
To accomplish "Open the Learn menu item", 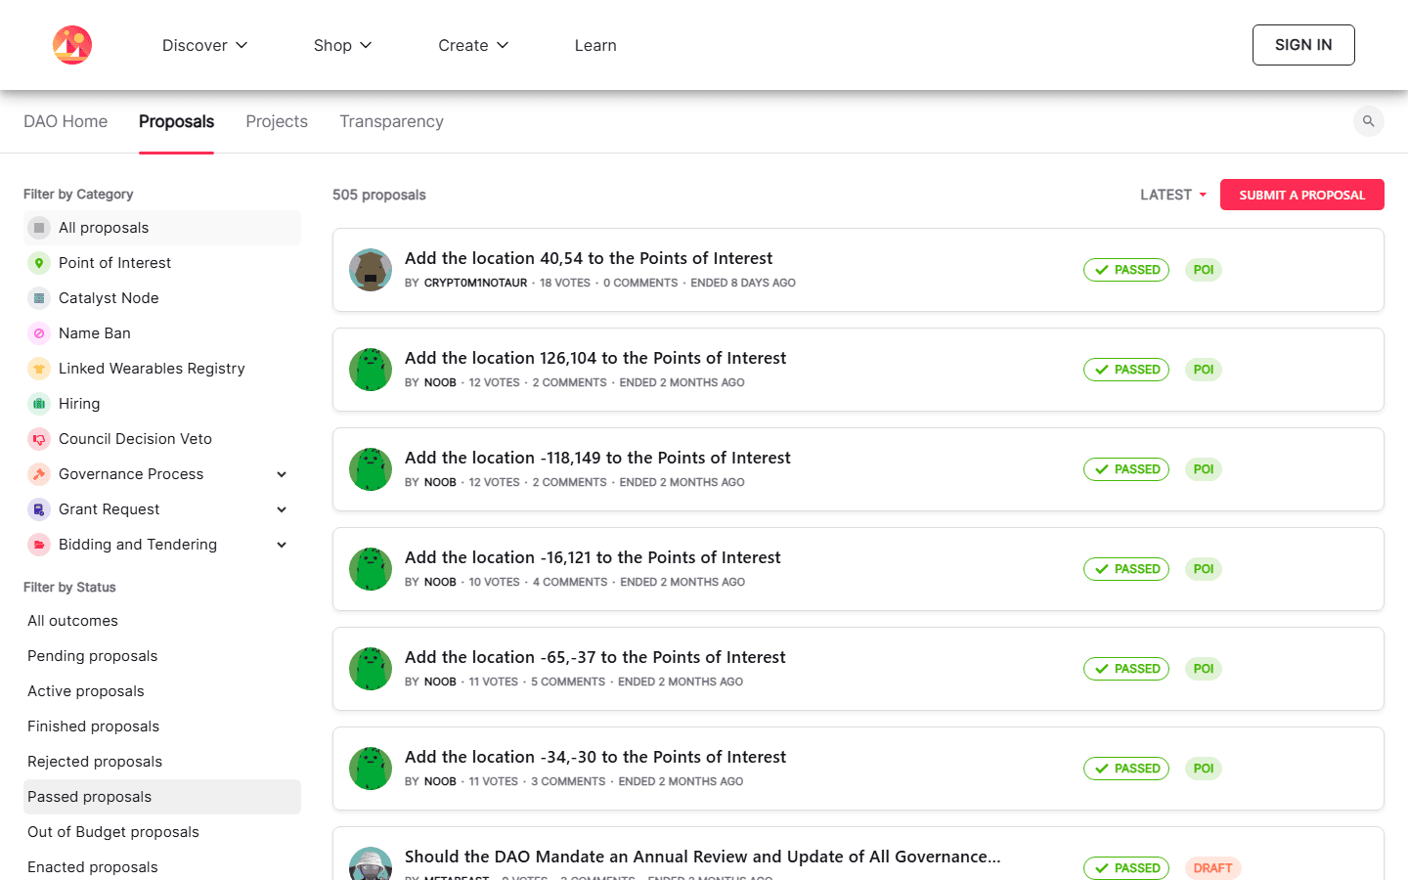I will click(x=595, y=45).
